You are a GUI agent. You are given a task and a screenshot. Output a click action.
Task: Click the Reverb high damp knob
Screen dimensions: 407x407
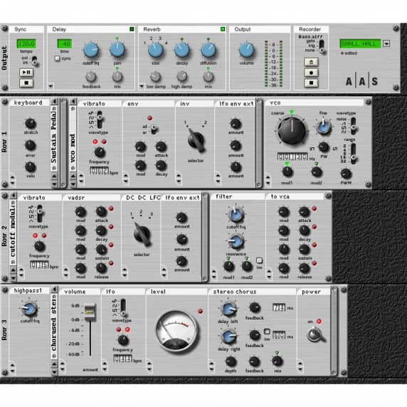click(181, 76)
